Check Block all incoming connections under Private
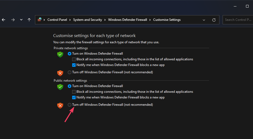253x139 pixels. click(74, 59)
